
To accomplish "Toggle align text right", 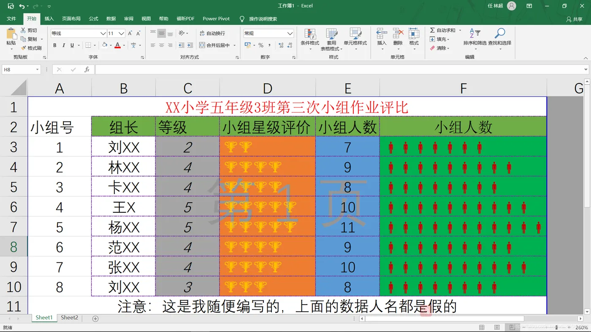I will click(170, 45).
